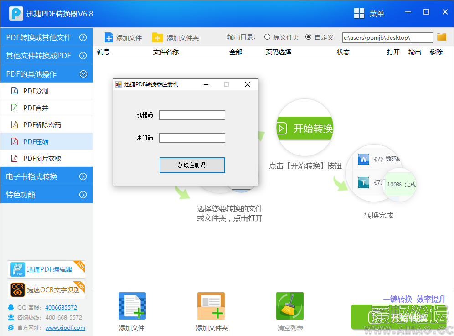The height and width of the screenshot is (336, 454).
Task: Select the 原文件夹 output option
Action: [267, 37]
